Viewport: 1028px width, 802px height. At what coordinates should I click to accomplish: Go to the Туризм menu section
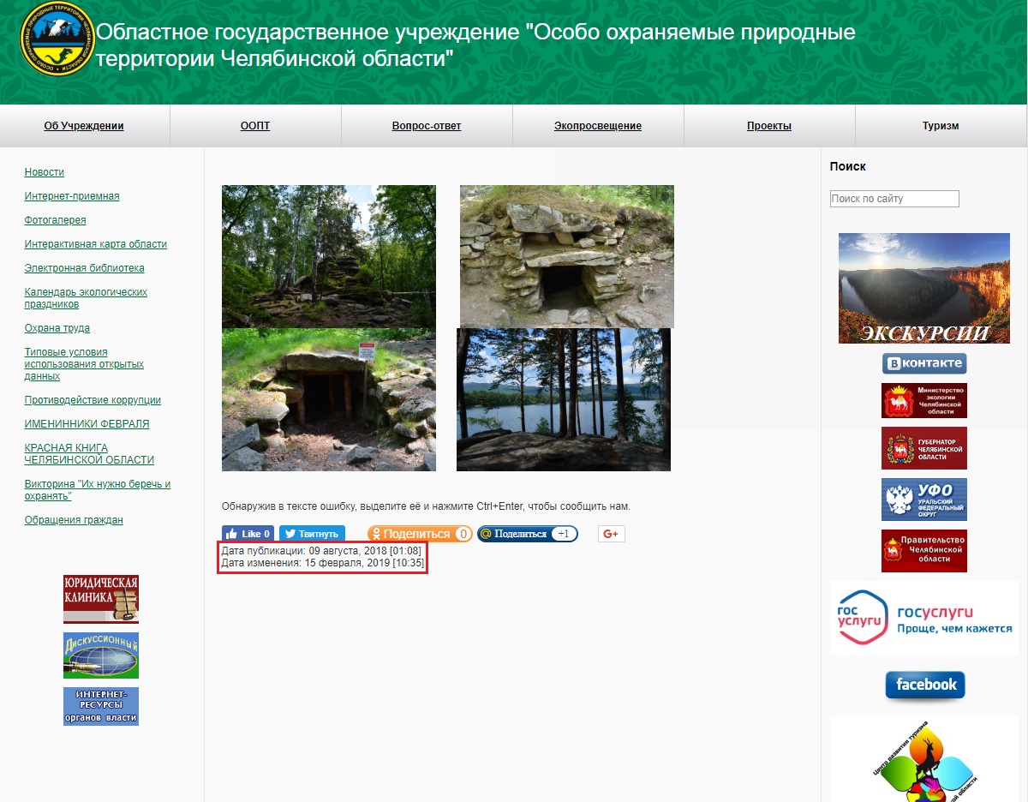tap(940, 126)
